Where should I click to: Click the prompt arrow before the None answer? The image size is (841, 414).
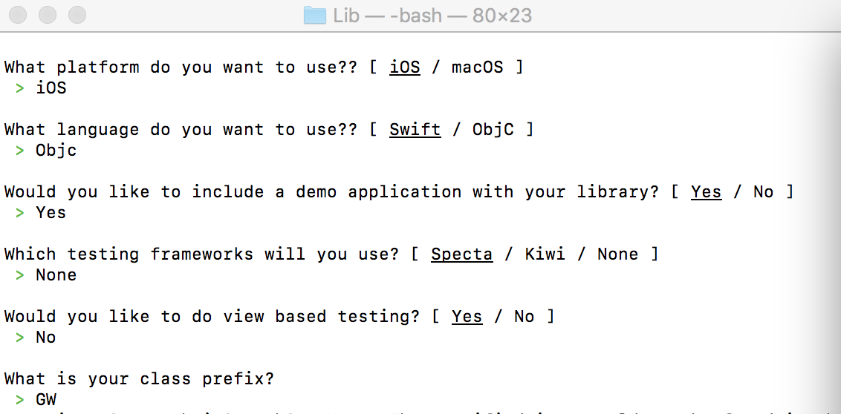pos(20,275)
